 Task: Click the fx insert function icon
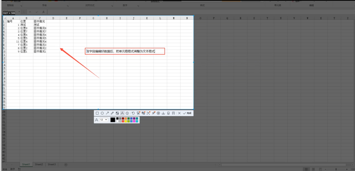tap(43, 12)
